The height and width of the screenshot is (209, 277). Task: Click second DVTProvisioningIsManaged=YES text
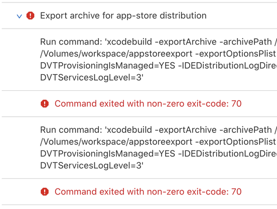(107, 154)
